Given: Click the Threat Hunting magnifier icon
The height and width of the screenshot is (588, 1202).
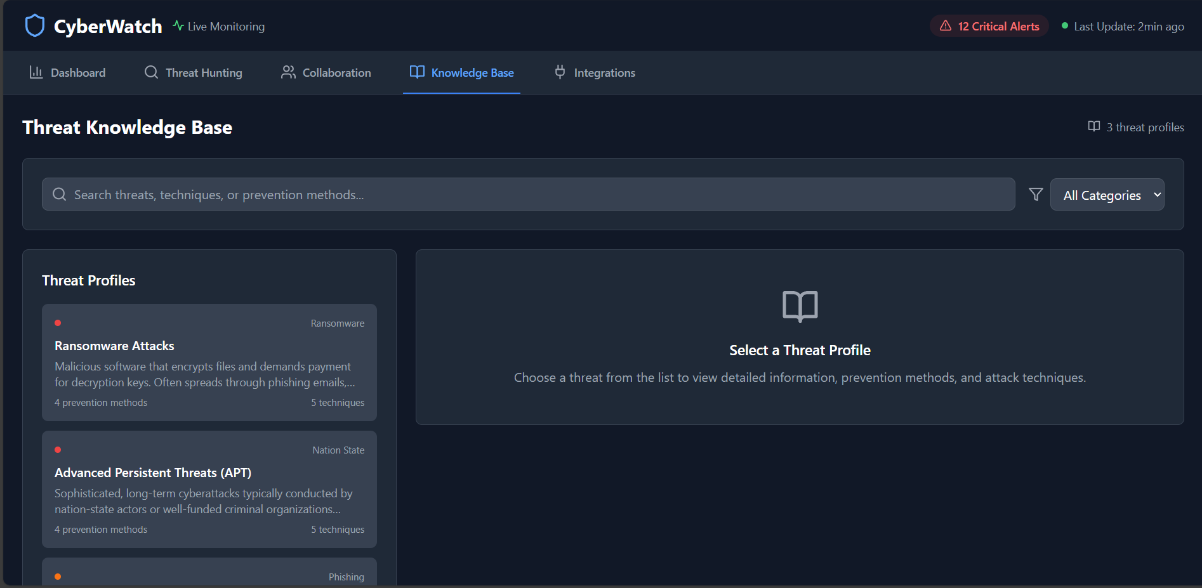Looking at the screenshot, I should coord(151,72).
